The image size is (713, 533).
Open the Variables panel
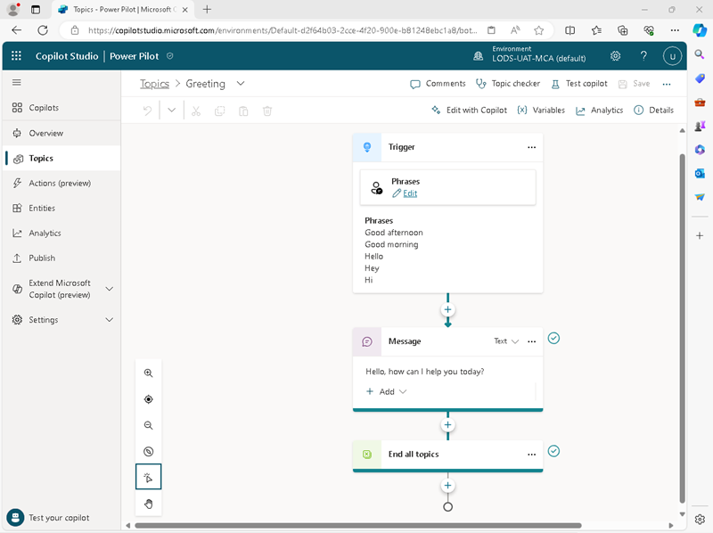point(541,110)
